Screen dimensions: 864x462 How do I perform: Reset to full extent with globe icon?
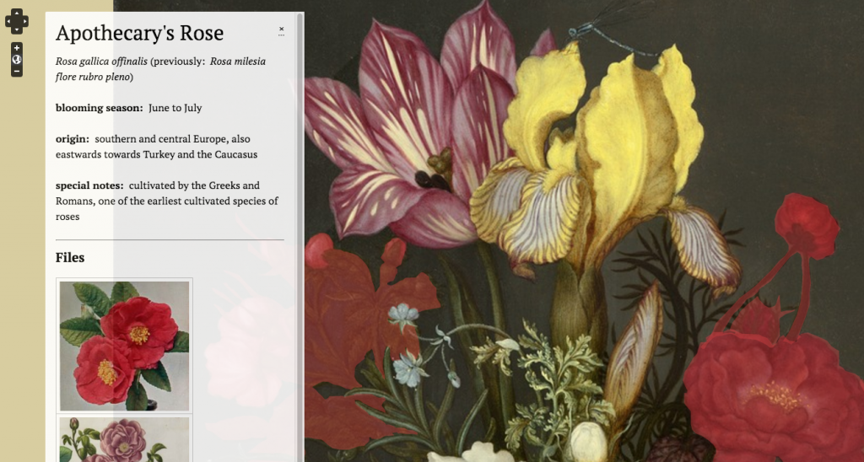click(17, 60)
